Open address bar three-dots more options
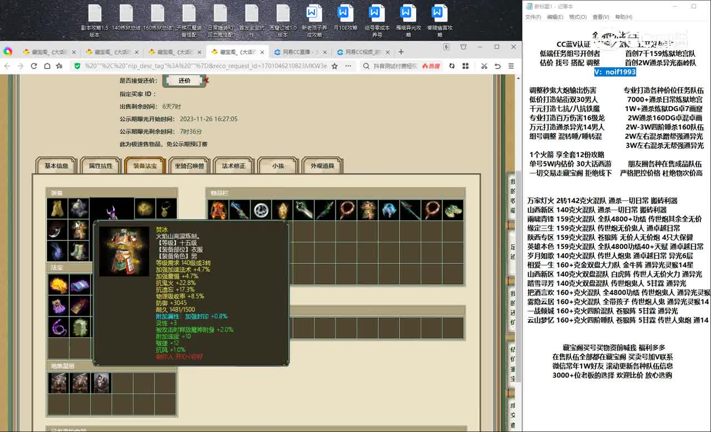711x432 pixels. 348,66
